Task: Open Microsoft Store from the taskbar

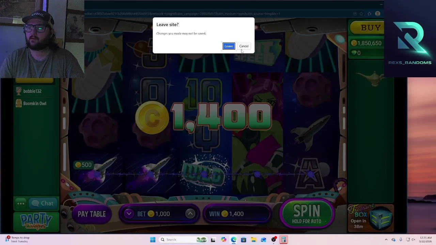Action: [x=243, y=240]
